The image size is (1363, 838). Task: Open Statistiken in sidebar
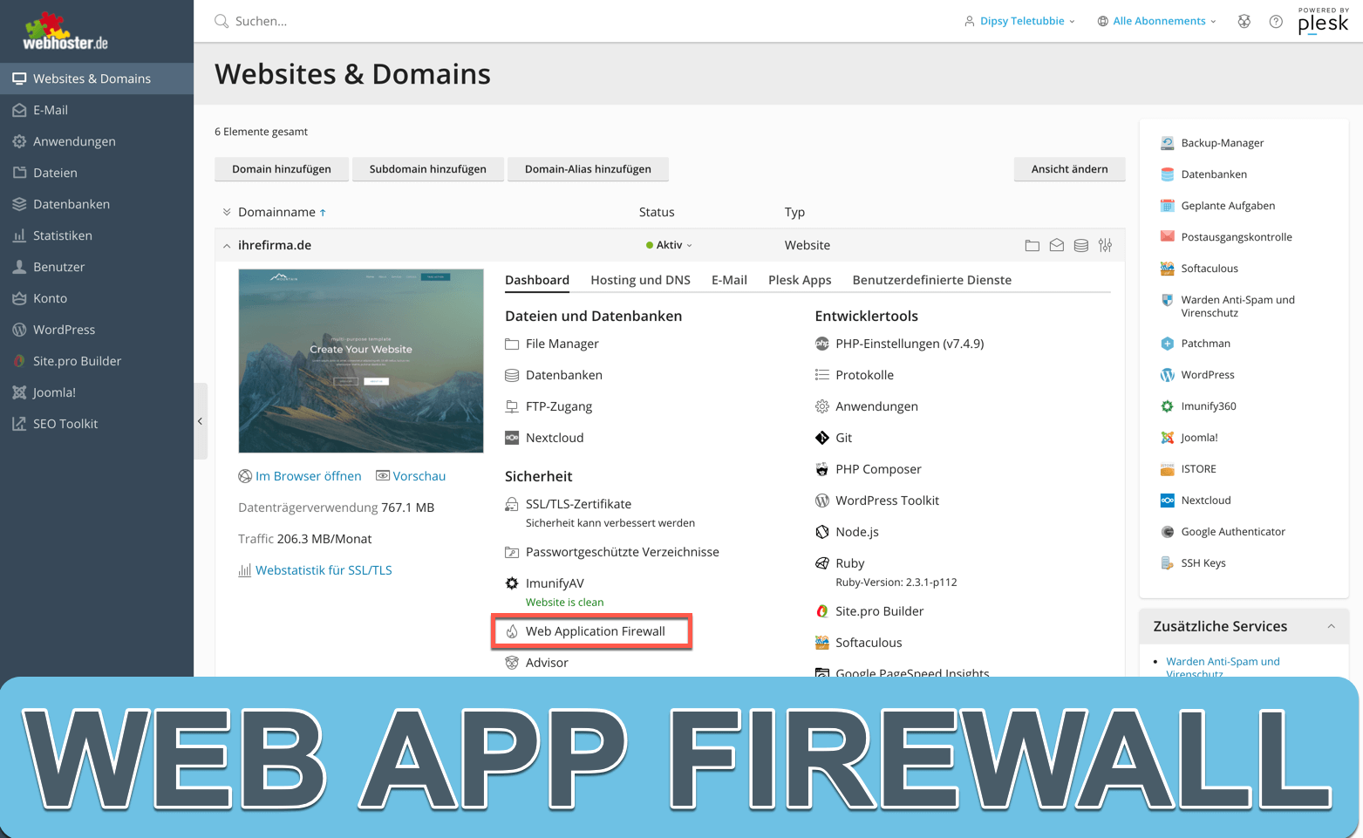pos(97,235)
